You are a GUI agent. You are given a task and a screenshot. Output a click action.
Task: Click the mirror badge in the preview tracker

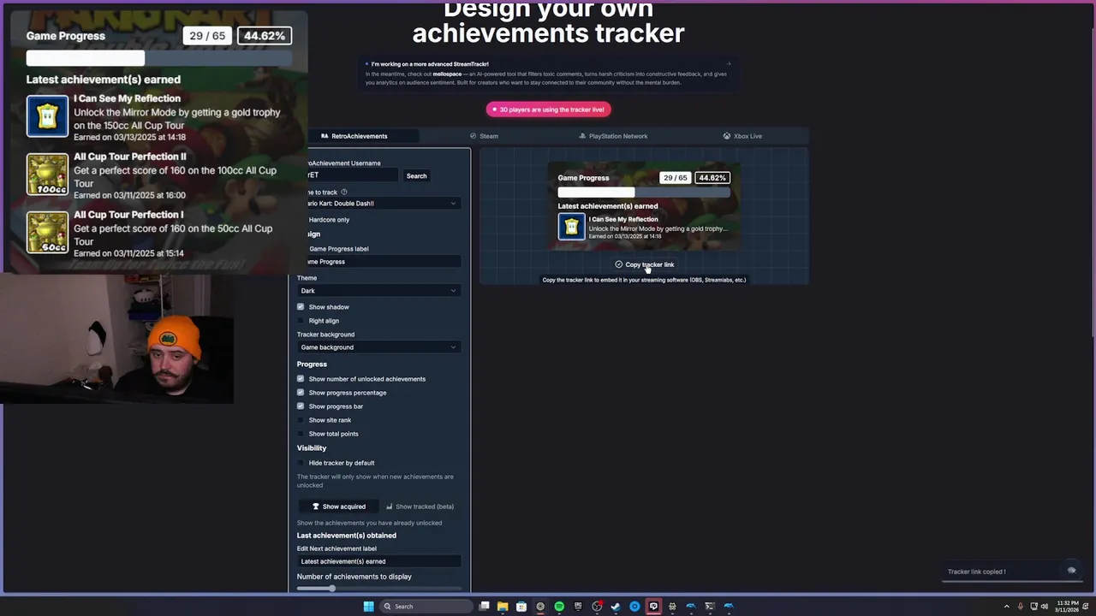pos(571,227)
